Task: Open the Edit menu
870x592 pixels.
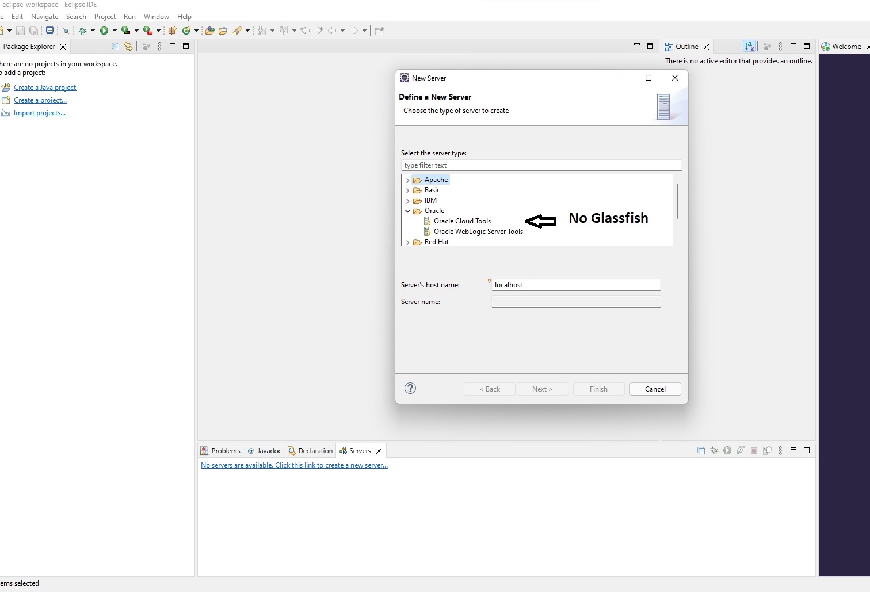Action: [17, 17]
